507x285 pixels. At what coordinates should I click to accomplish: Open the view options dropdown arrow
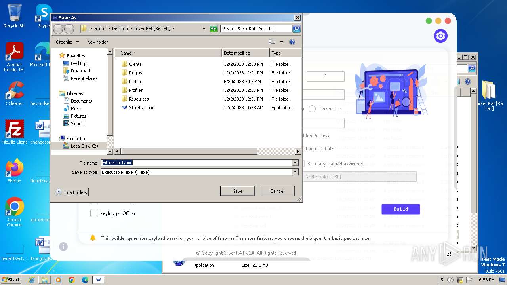282,42
